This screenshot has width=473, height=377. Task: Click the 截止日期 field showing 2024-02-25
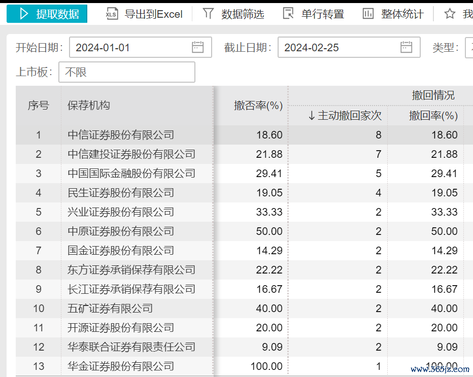point(349,47)
